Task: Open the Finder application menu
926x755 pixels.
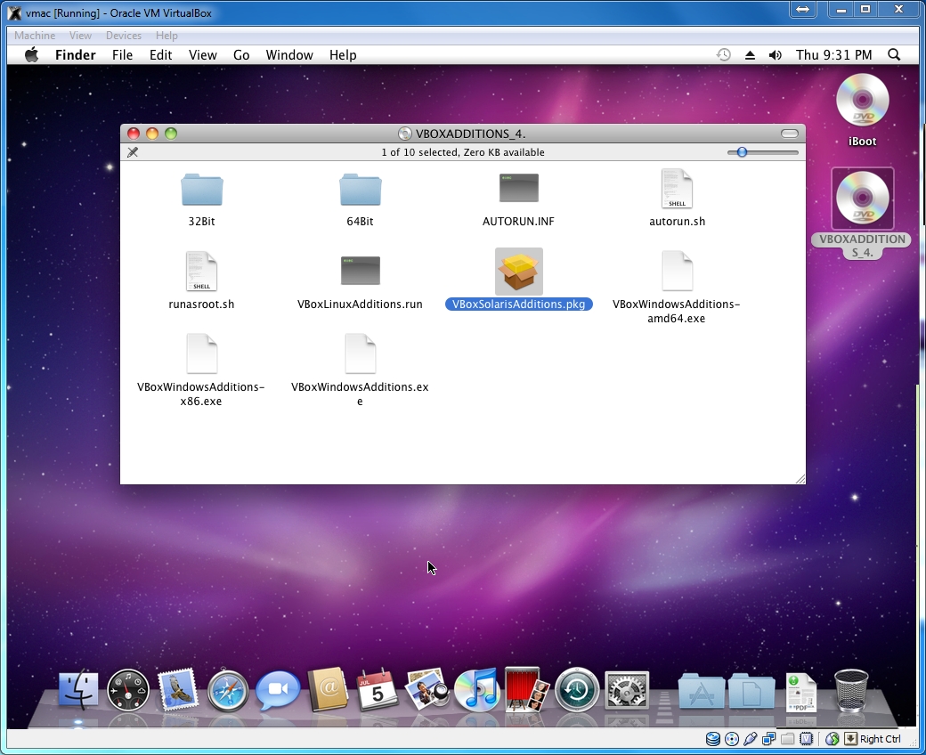Action: pos(76,55)
